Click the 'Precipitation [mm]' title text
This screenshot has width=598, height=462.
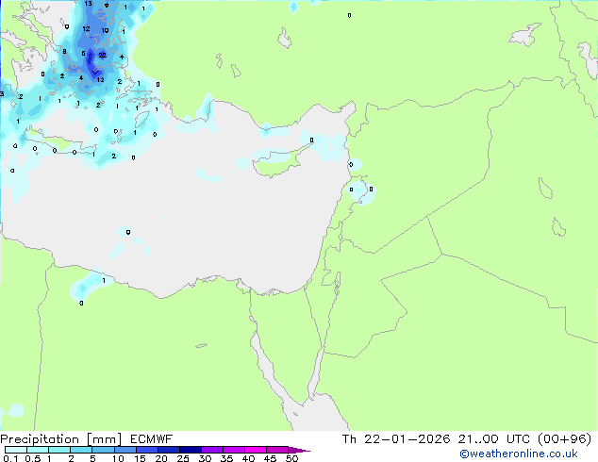(x=60, y=439)
